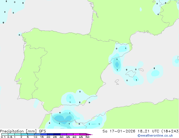Click the "10" legend value label
179x138 pixels.
tap(35, 137)
